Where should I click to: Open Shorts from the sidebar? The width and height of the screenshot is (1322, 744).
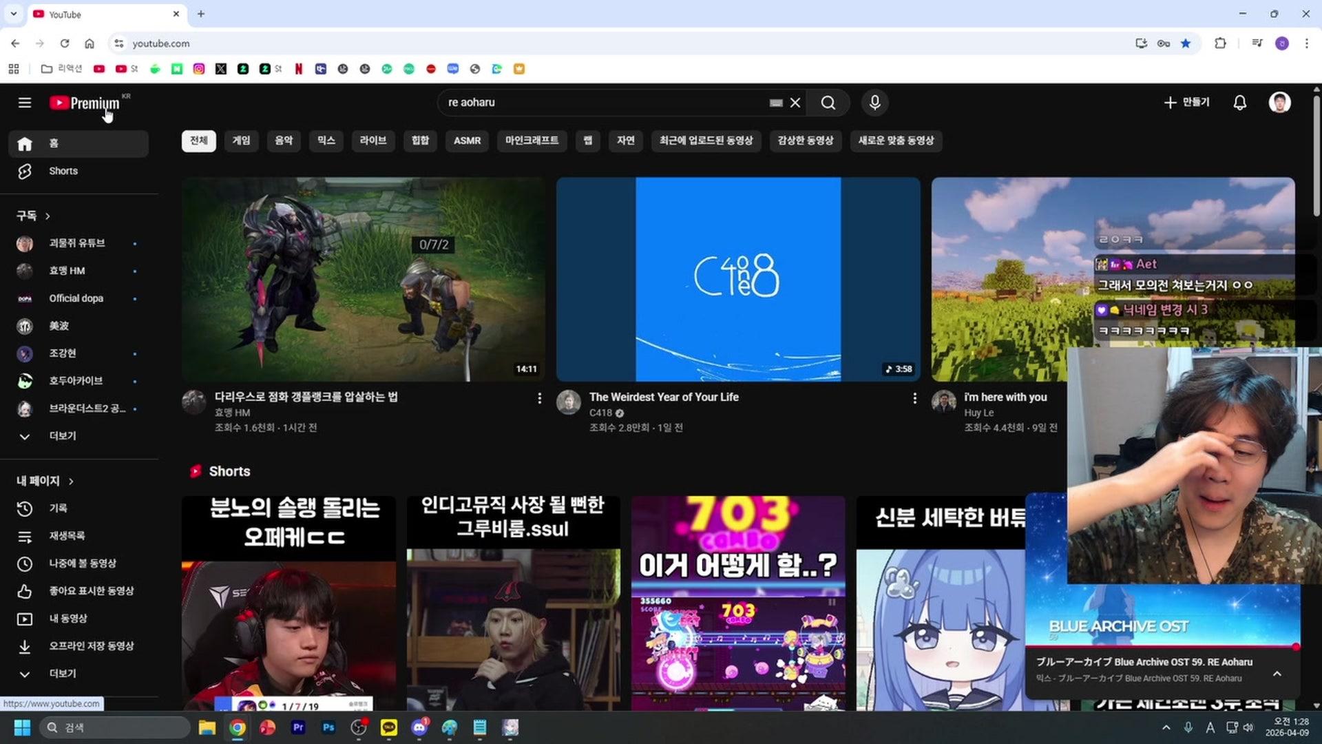click(63, 171)
